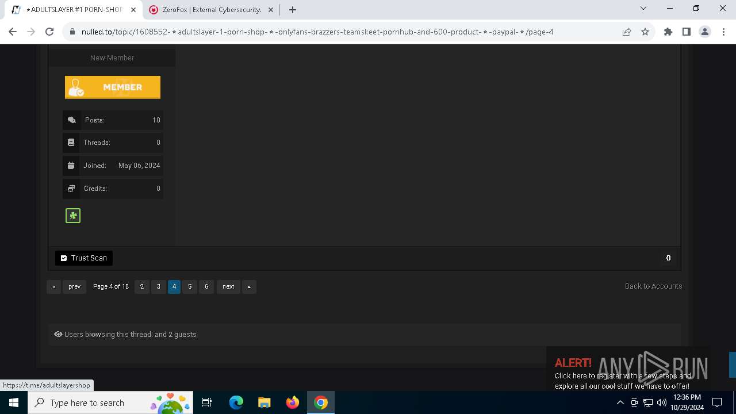736x414 pixels.
Task: Open File Explorer from taskbar
Action: pos(264,402)
